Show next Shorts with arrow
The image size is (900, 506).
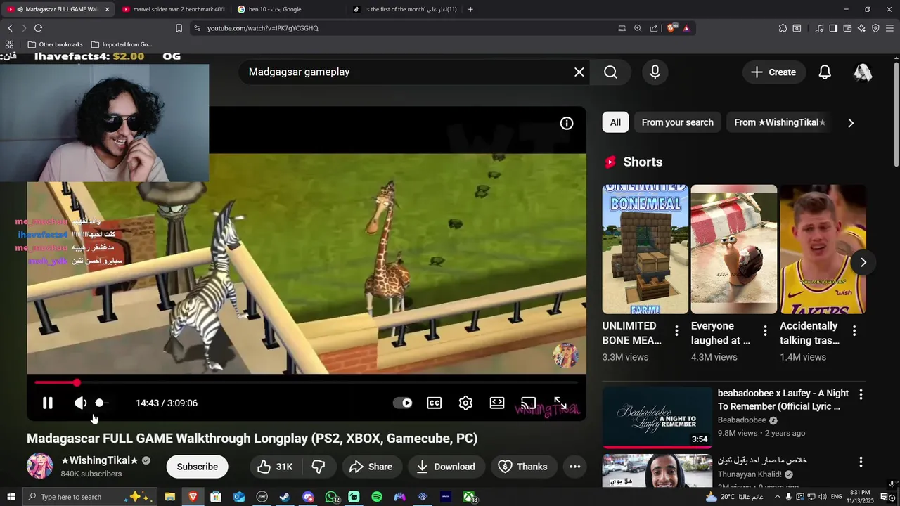pyautogui.click(x=863, y=262)
